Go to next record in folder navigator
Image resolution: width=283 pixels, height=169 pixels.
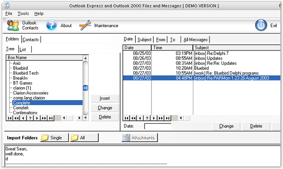(37, 118)
